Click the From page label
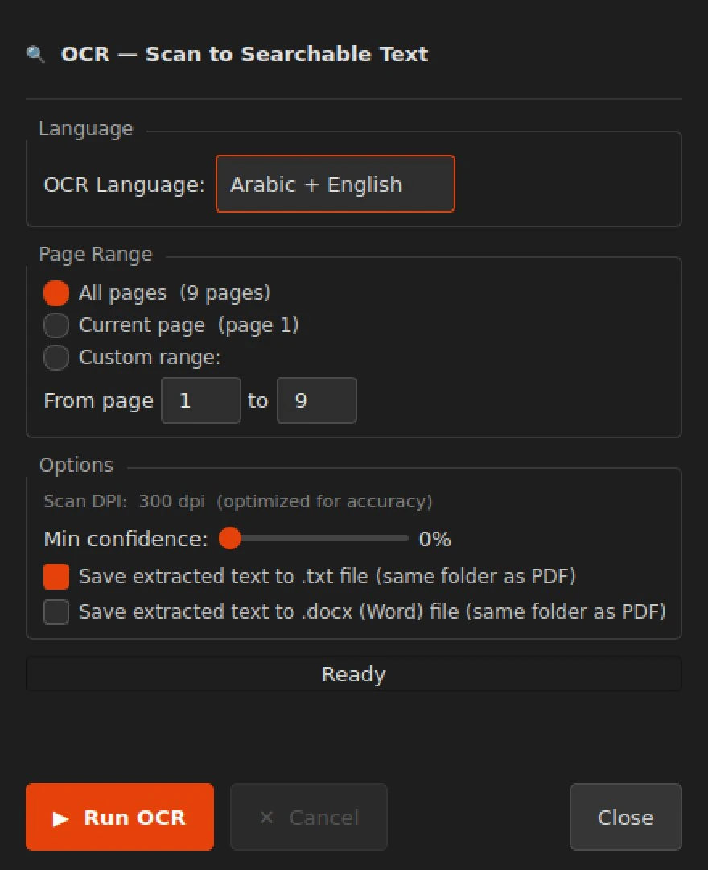708x870 pixels. pos(99,400)
